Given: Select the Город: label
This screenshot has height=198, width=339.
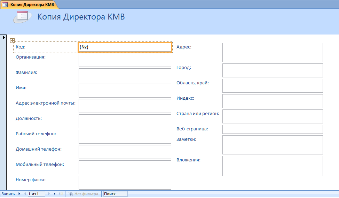Looking at the screenshot, I should tap(184, 68).
